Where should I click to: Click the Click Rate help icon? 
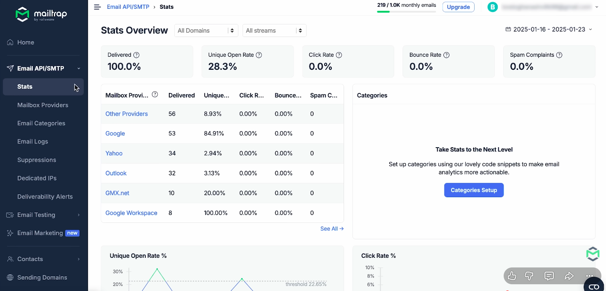[339, 55]
